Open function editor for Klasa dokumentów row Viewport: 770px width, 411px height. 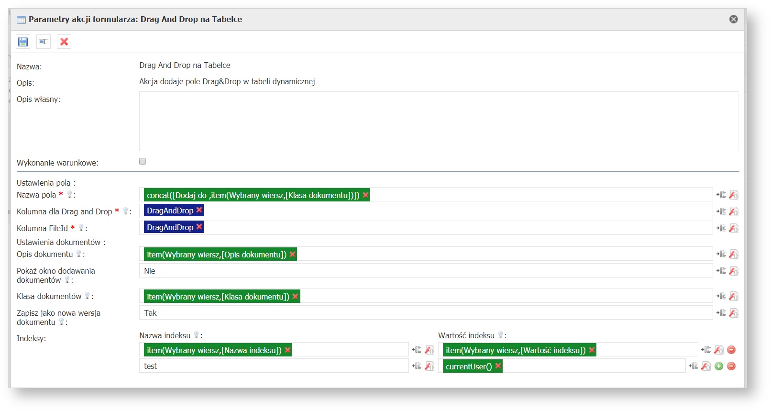[x=734, y=296]
